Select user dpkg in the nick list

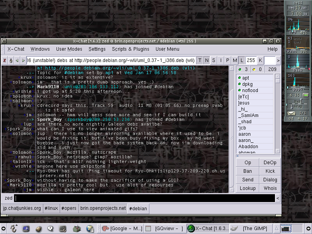point(248,84)
